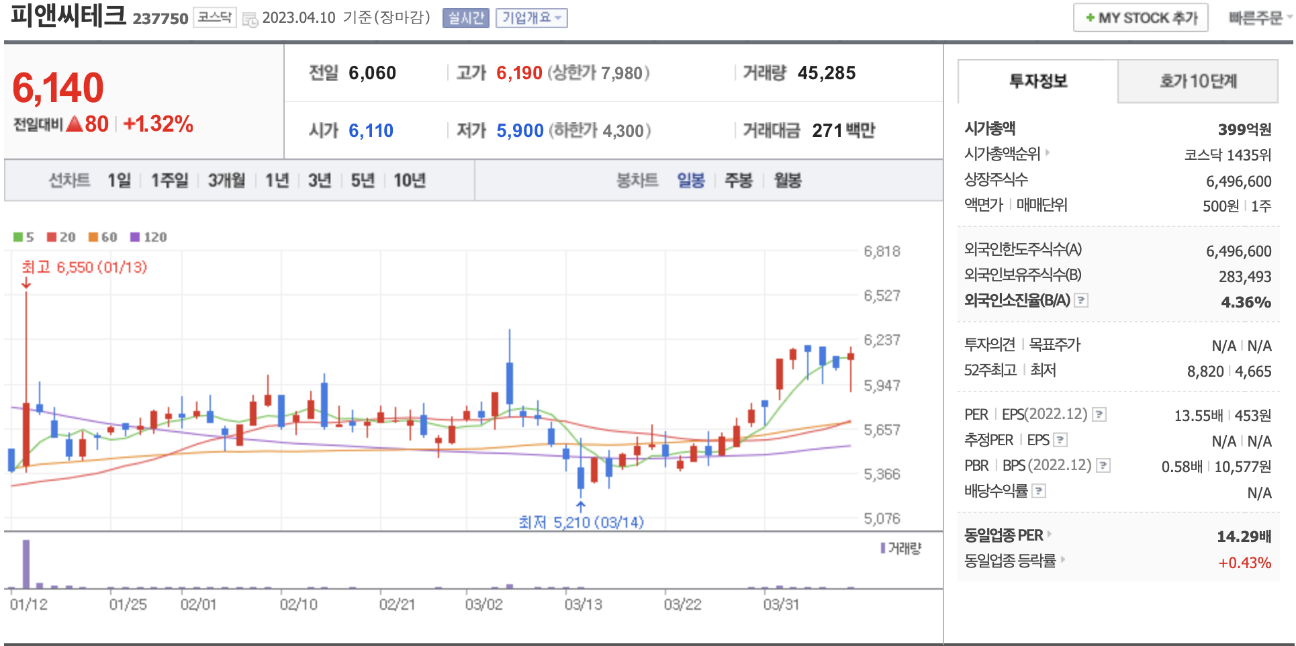Image resolution: width=1296 pixels, height=646 pixels.
Task: Expand the 빠른주문 dropdown
Action: pyautogui.click(x=1259, y=18)
